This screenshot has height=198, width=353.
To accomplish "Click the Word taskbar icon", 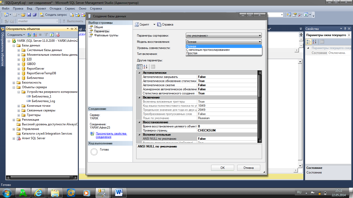I will pos(119,192).
